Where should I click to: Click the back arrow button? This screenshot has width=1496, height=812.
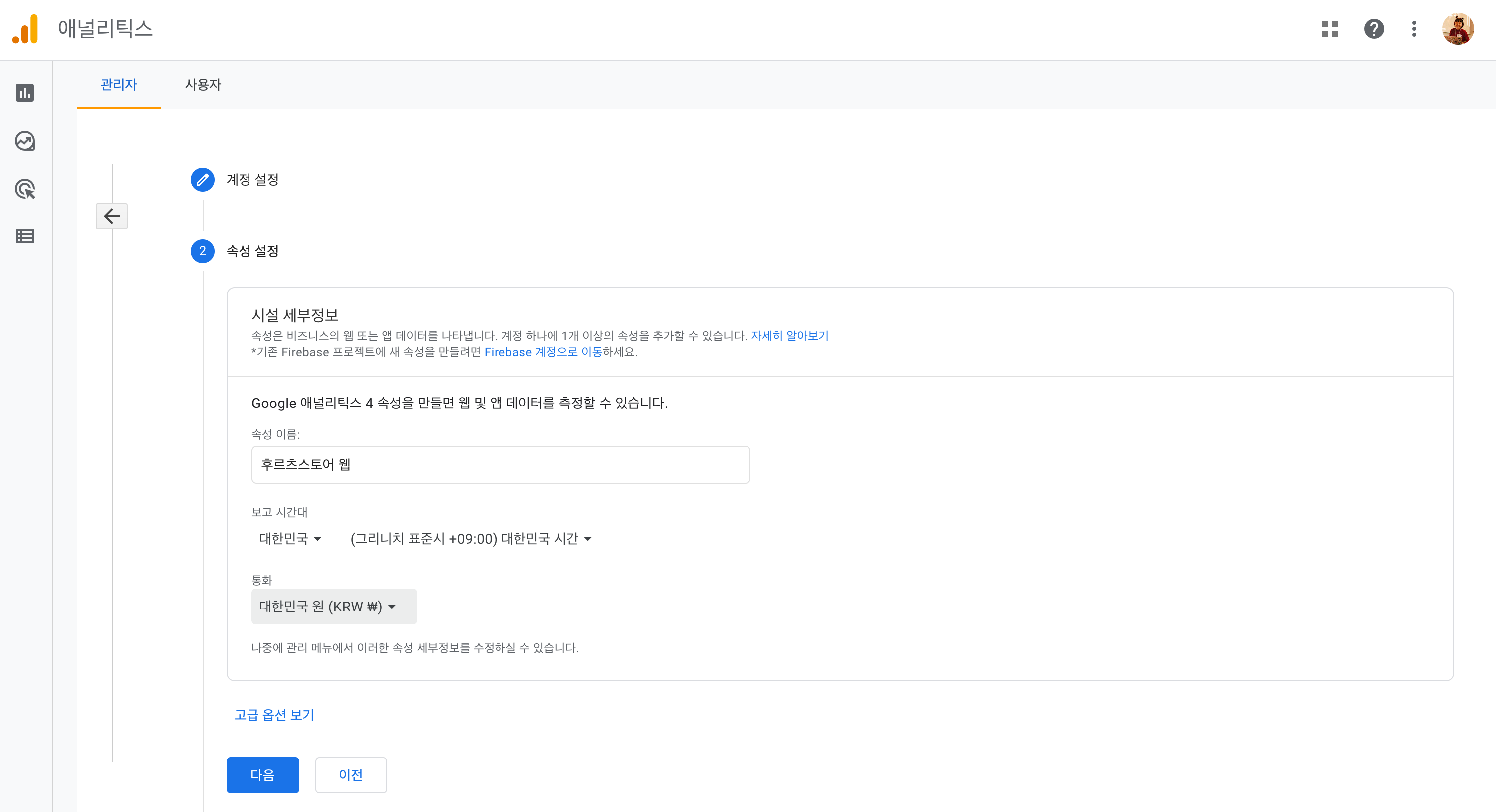tap(111, 216)
